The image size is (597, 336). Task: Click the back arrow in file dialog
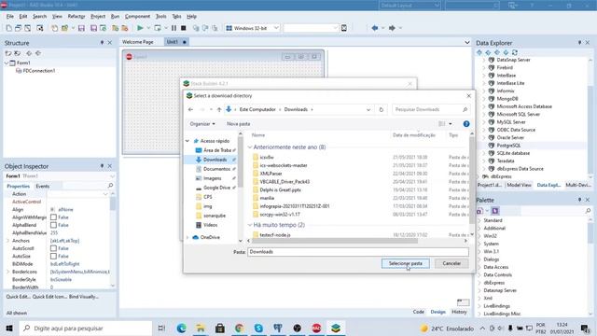click(190, 110)
